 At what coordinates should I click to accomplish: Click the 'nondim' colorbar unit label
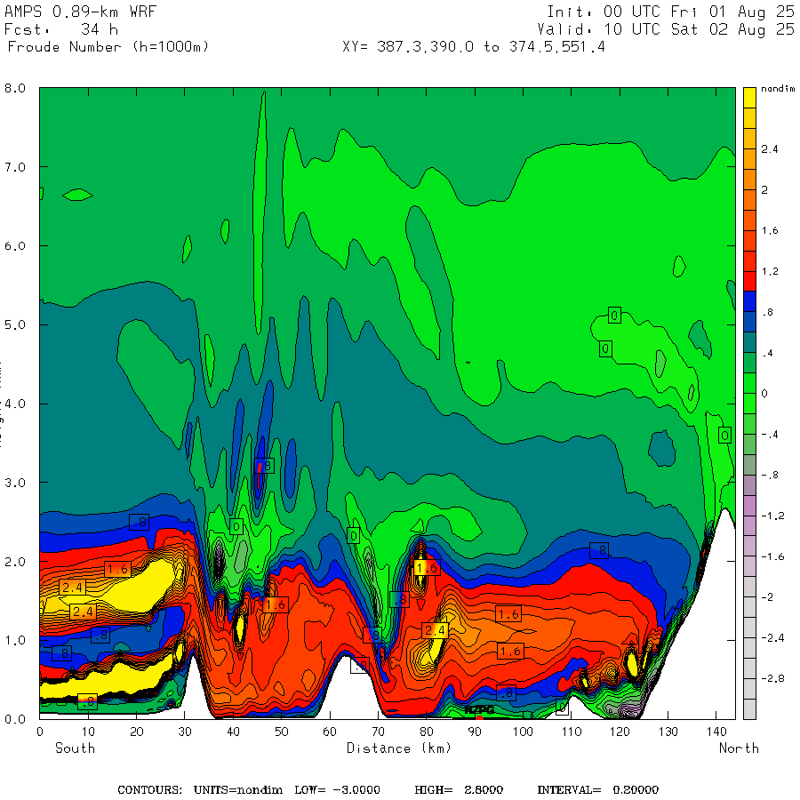tap(778, 89)
